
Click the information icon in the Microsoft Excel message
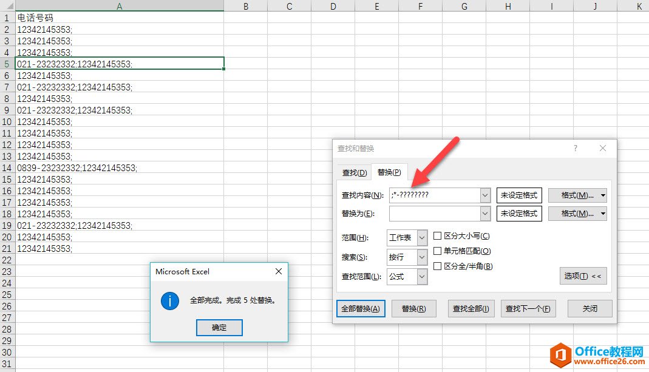[169, 300]
